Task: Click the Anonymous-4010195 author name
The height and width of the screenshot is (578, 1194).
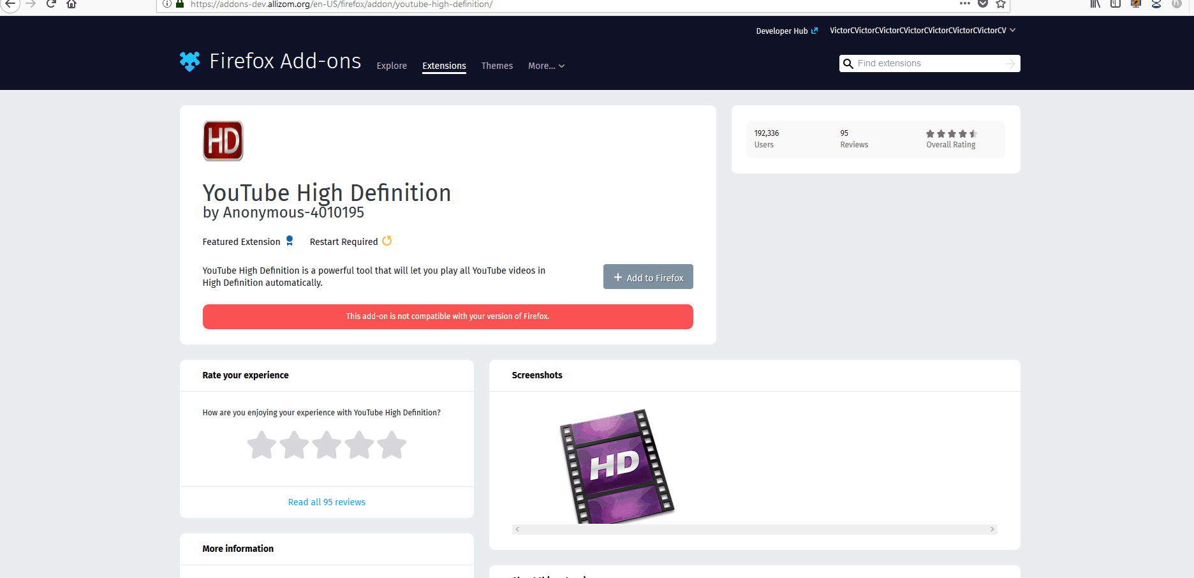Action: pos(293,212)
